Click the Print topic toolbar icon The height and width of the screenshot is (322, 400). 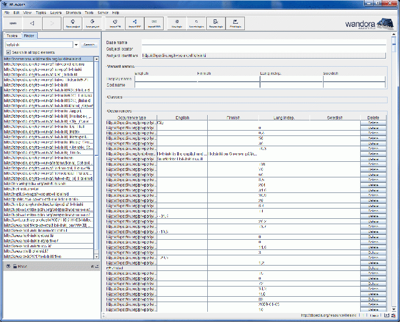(x=235, y=24)
